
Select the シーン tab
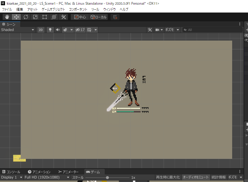pyautogui.click(x=10, y=24)
